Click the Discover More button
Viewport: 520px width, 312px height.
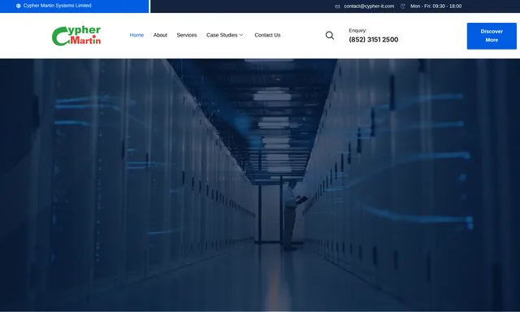[492, 36]
